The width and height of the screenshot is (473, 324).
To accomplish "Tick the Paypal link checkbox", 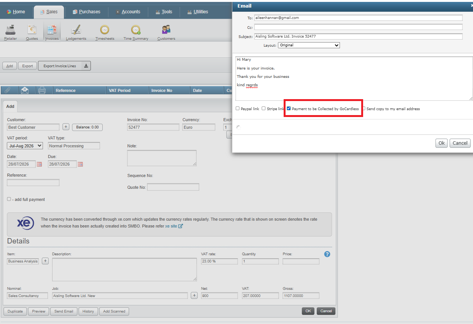I will coord(238,108).
